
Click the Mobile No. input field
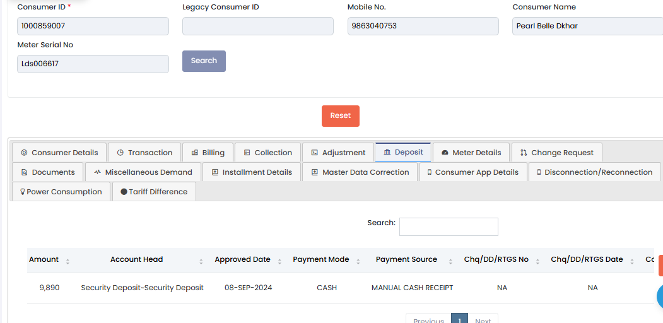pyautogui.click(x=423, y=26)
